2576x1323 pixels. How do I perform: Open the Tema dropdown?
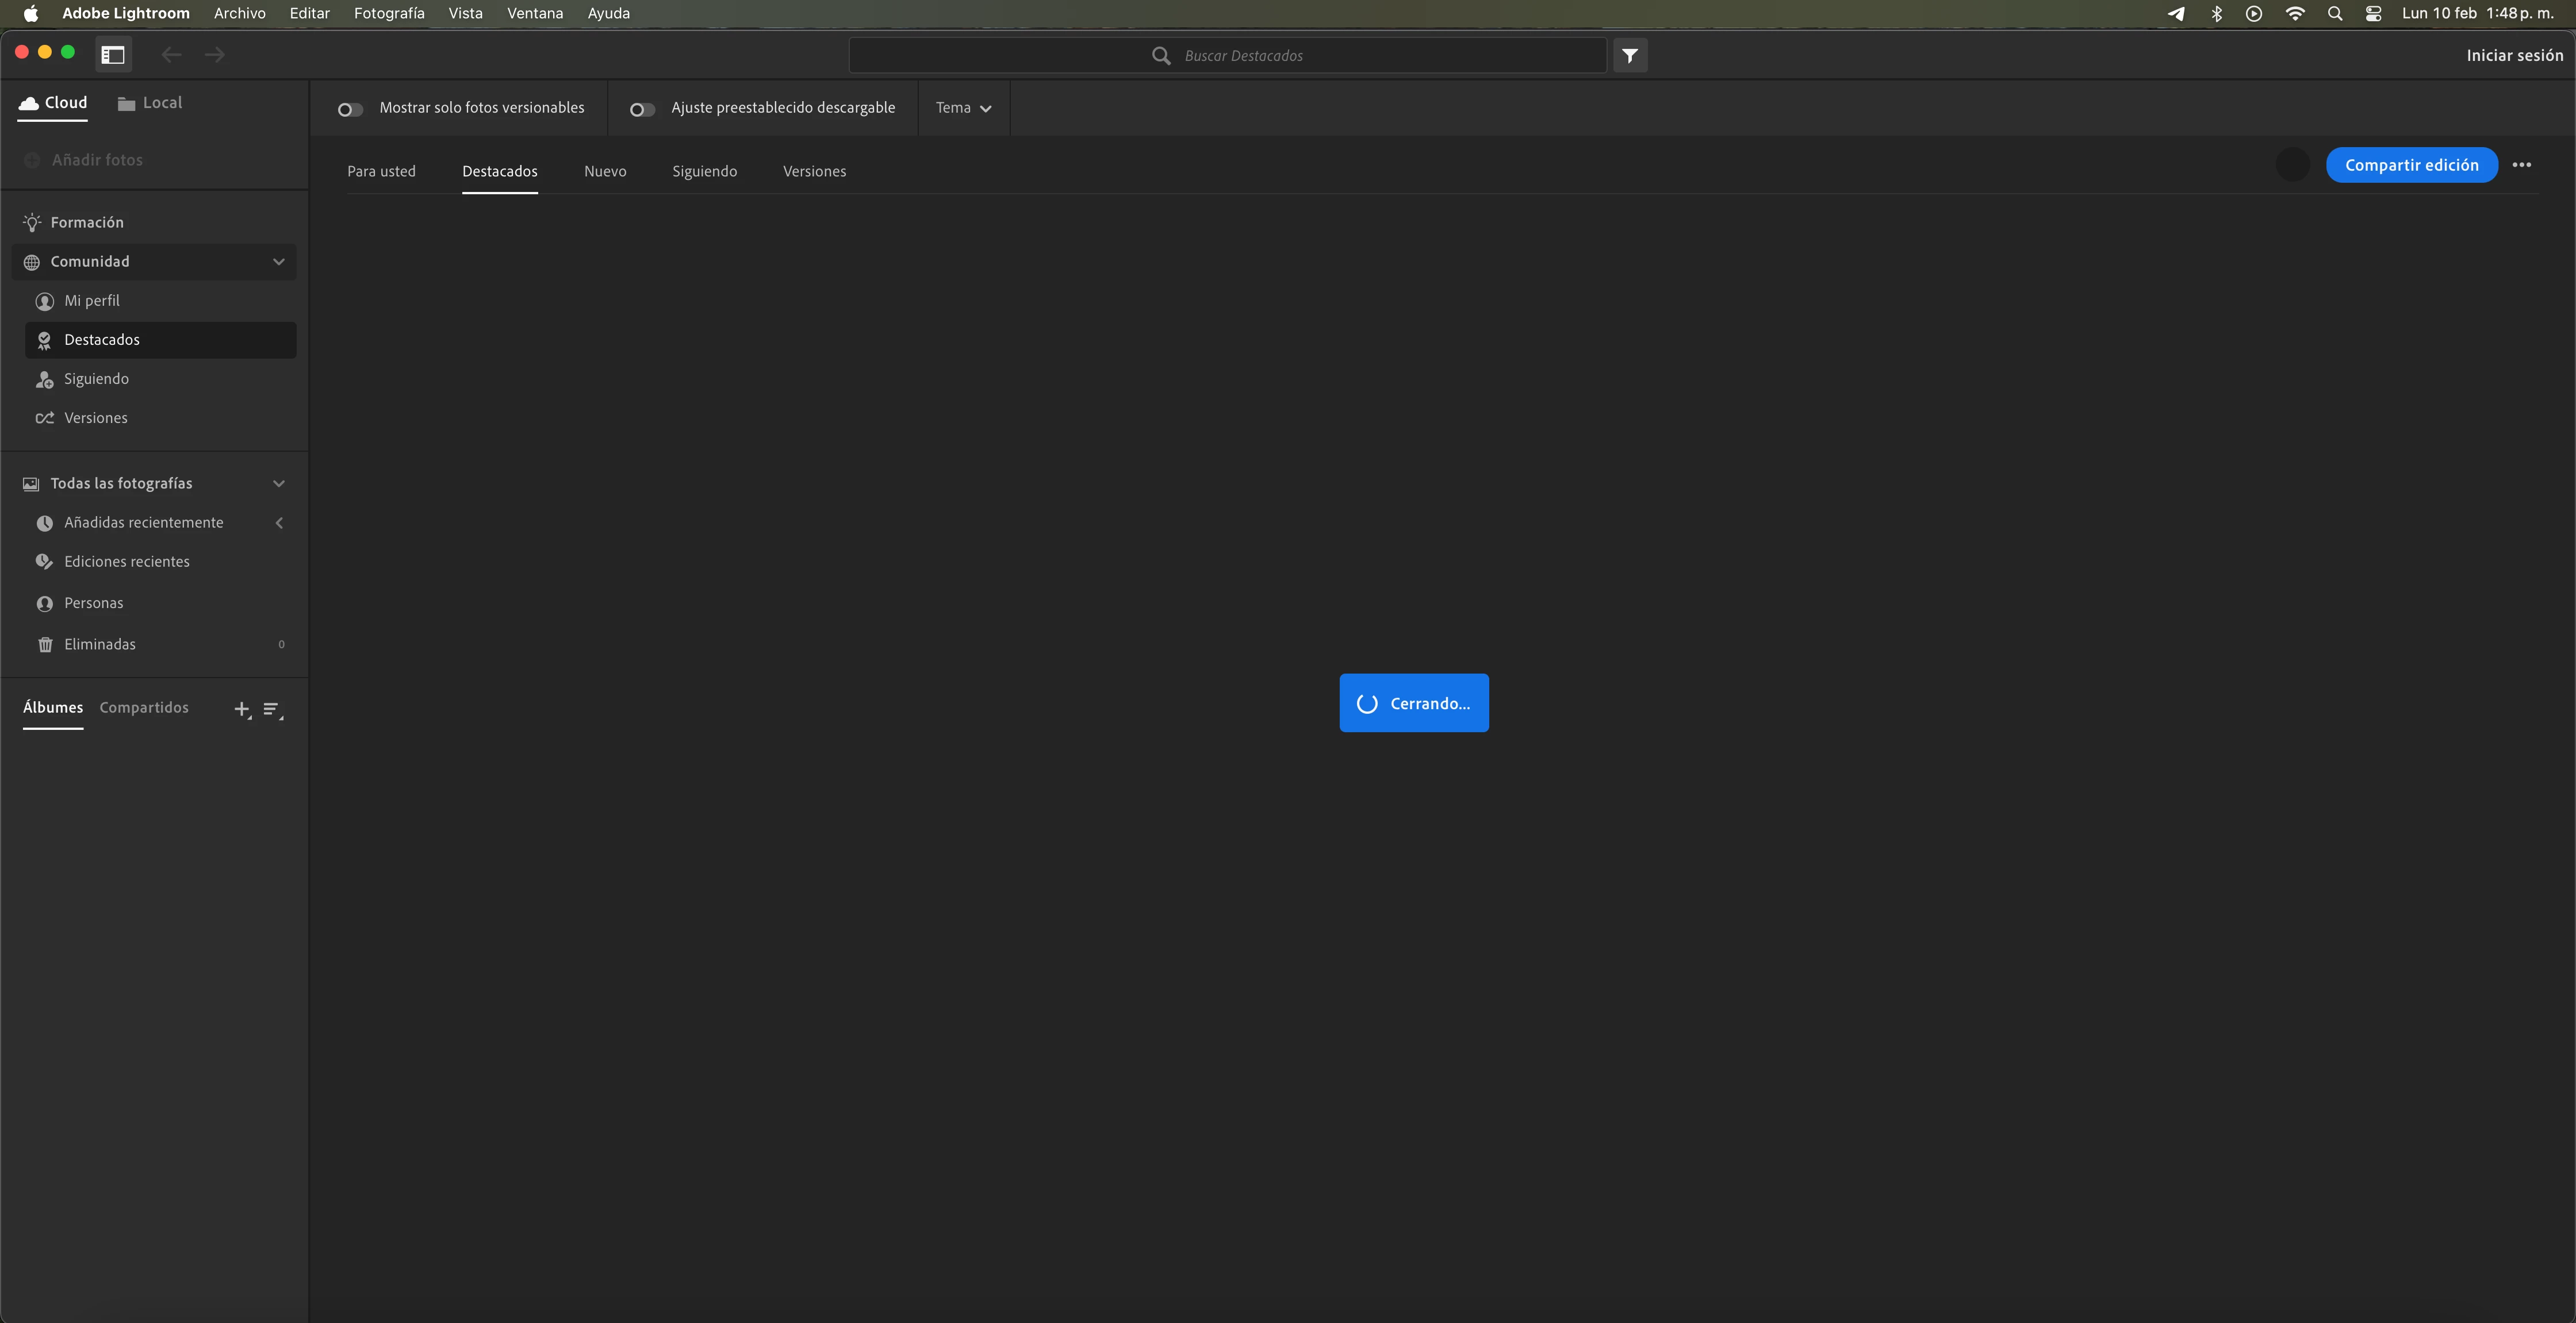point(963,108)
